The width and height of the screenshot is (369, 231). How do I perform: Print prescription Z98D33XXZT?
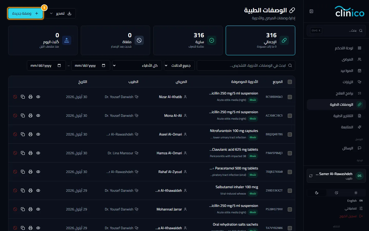pos(30,190)
